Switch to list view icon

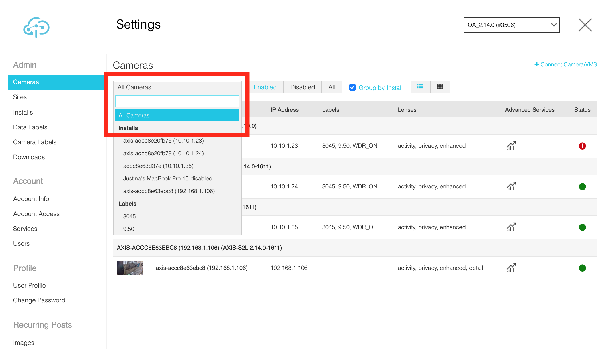[420, 87]
